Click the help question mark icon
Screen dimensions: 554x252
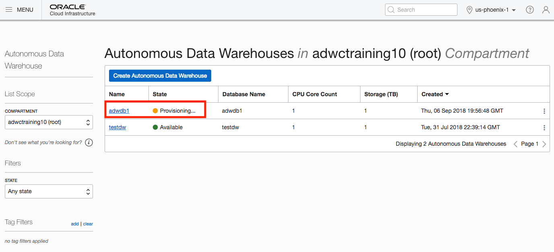click(530, 10)
